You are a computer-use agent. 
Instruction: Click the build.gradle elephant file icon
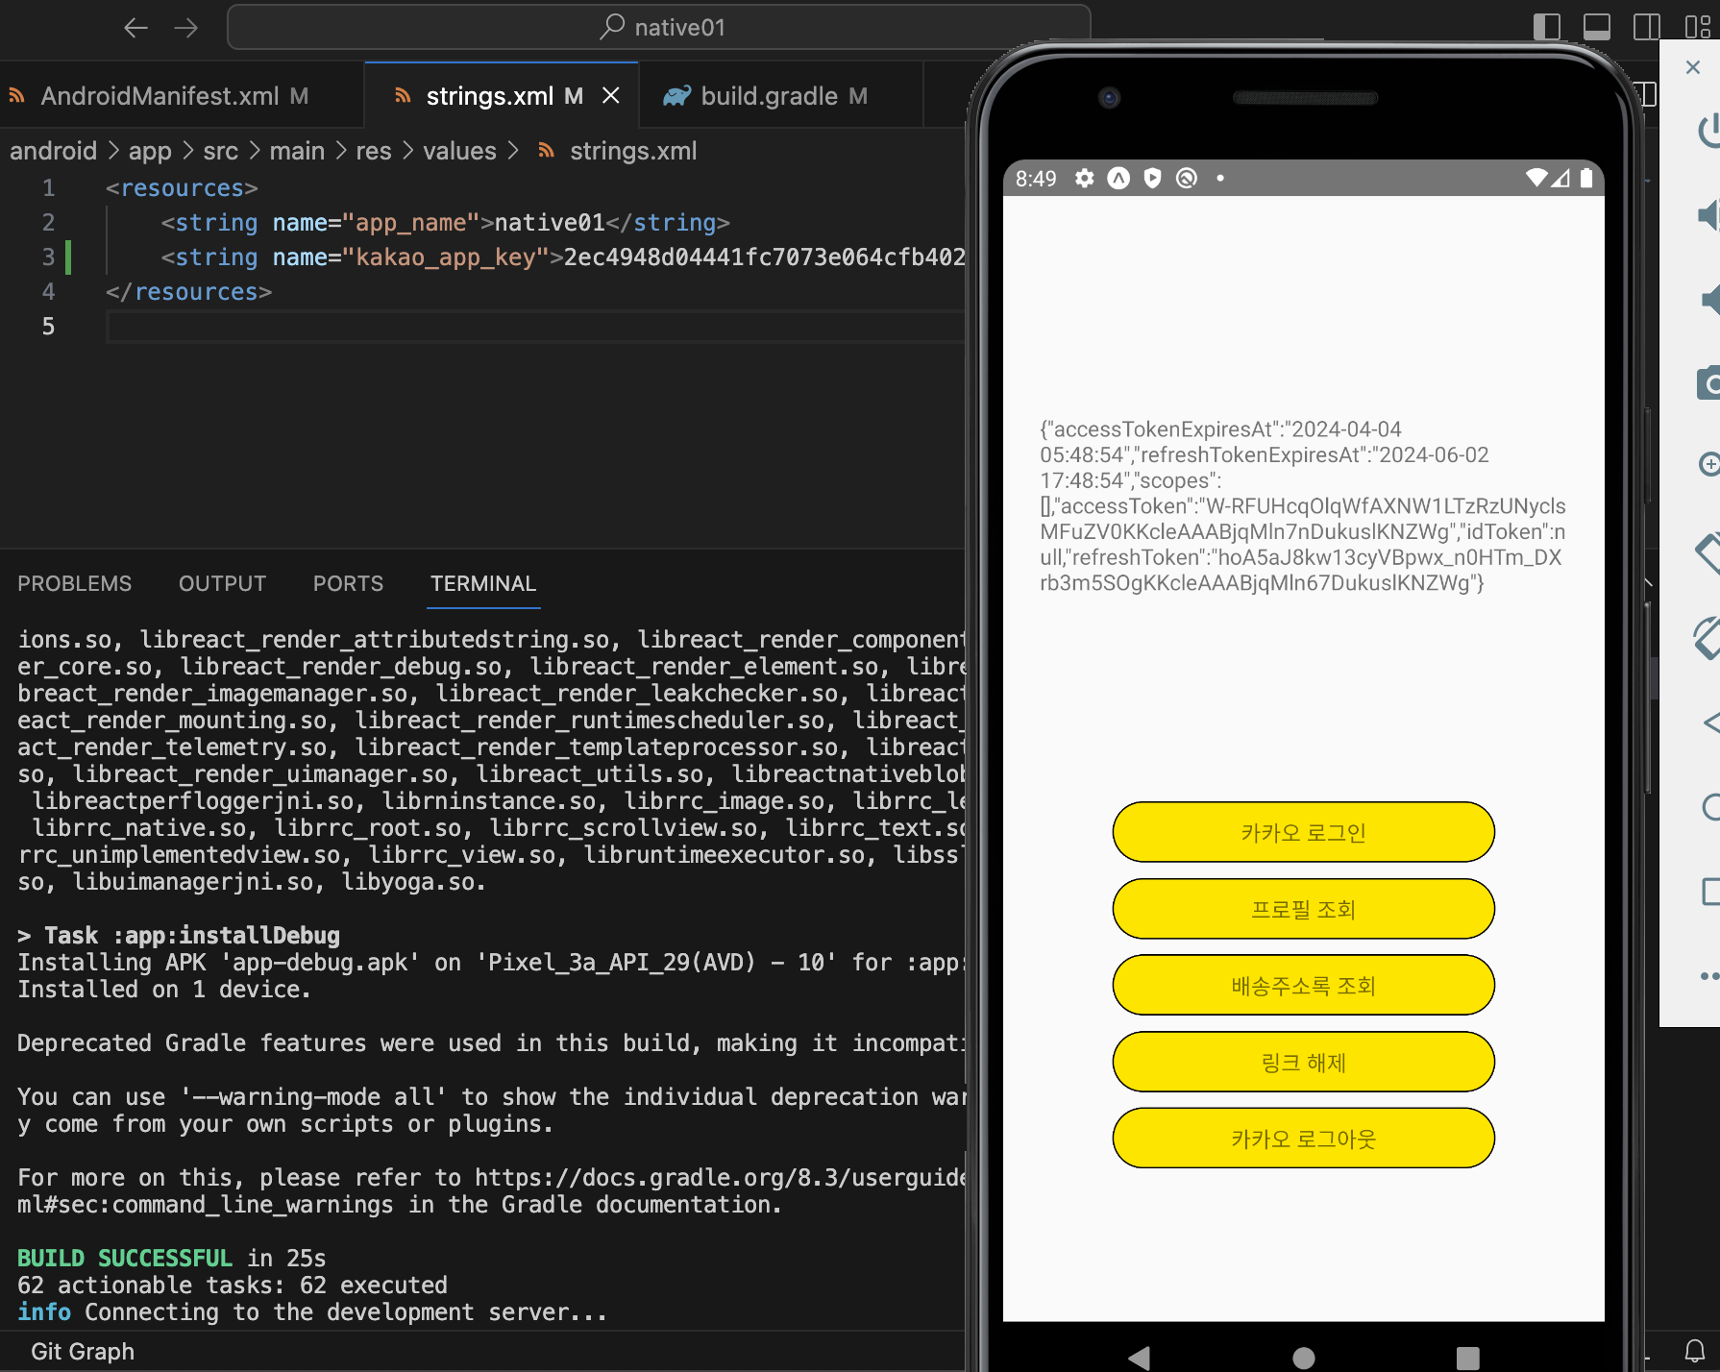[x=676, y=96]
